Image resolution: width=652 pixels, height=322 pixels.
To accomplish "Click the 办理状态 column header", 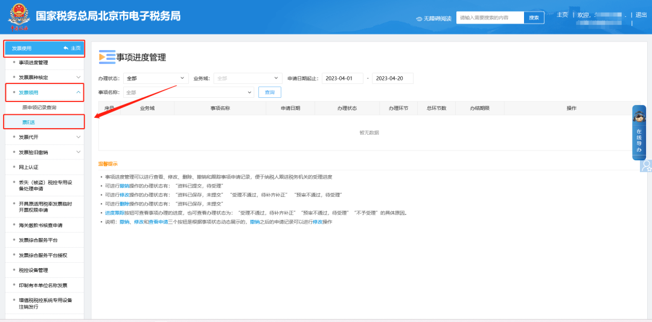I will click(347, 108).
